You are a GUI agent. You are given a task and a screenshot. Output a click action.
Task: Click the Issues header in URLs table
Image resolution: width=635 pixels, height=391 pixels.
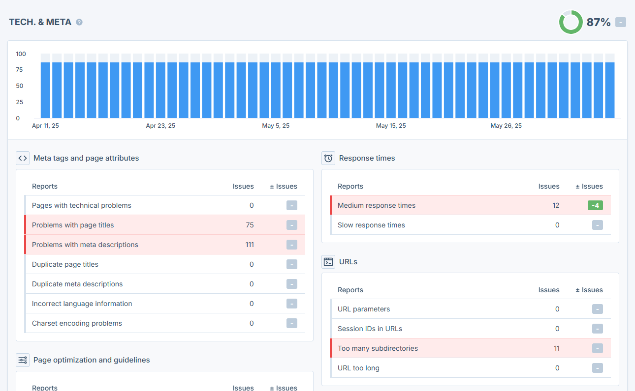point(548,290)
